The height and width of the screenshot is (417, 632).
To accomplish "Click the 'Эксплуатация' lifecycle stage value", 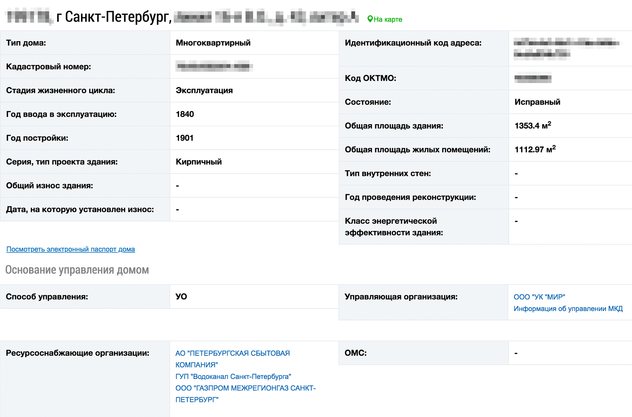I will point(204,90).
